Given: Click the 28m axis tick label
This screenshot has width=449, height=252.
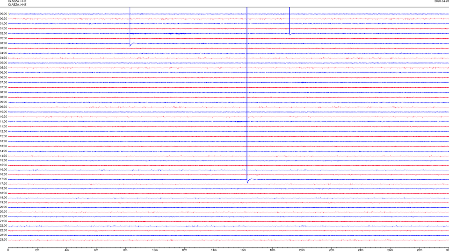Looking at the screenshot, I should (420, 250).
